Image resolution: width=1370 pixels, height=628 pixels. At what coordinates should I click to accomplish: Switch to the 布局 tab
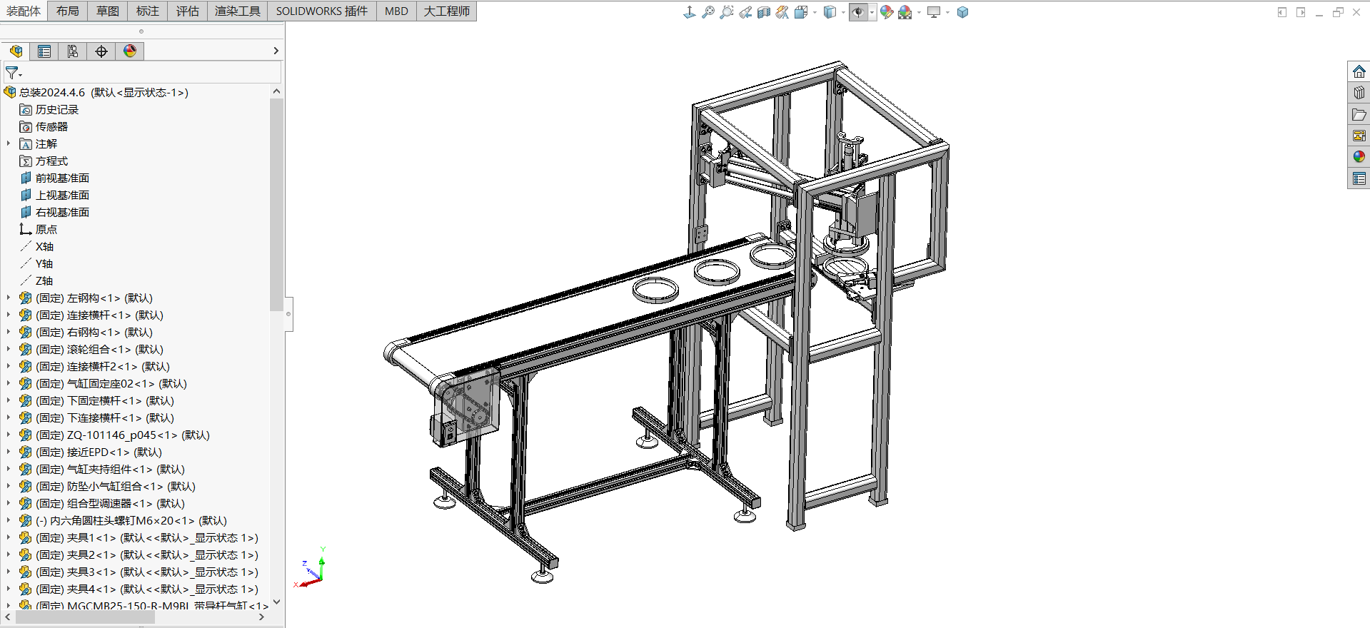coord(68,11)
